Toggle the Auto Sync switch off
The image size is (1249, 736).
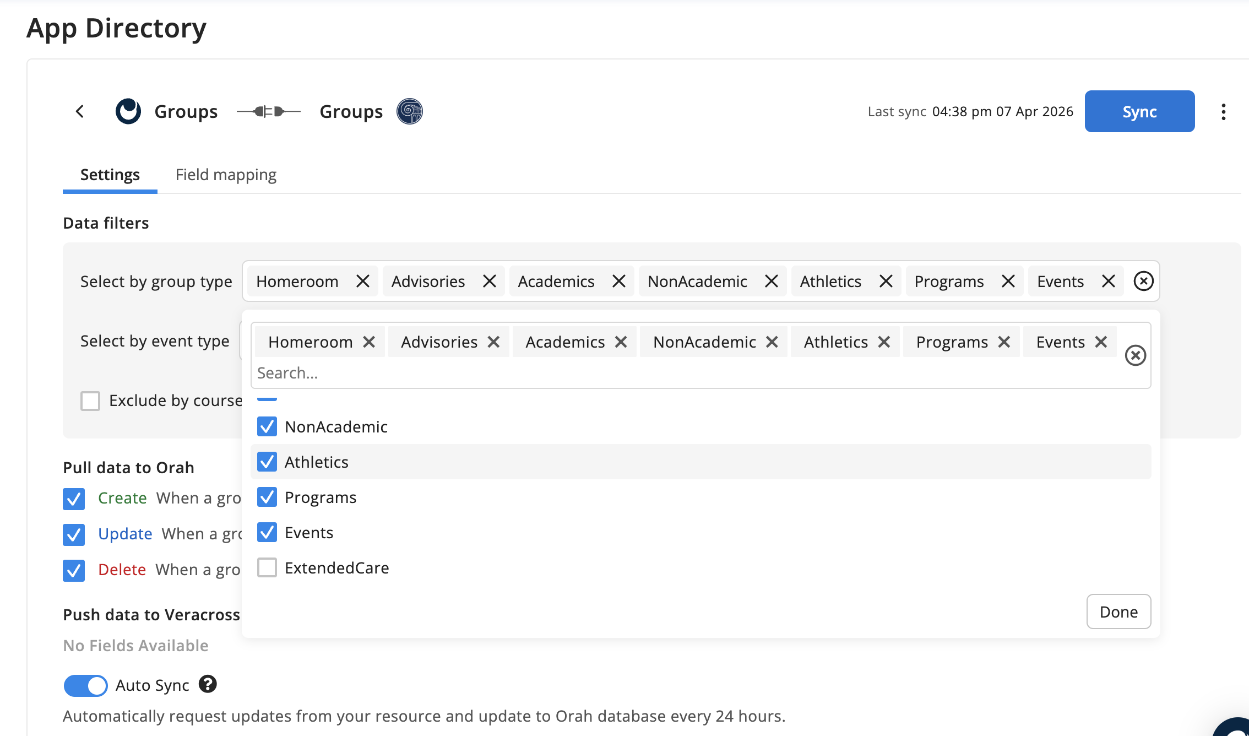[86, 685]
